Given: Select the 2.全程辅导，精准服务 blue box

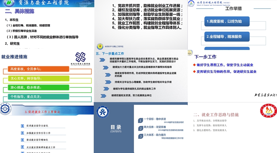Looking at the screenshot, I should pyautogui.click(x=227, y=36).
